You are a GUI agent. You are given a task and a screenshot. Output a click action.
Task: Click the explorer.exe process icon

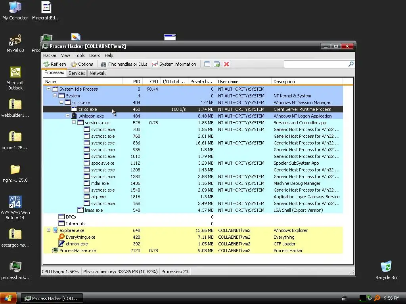(55, 230)
